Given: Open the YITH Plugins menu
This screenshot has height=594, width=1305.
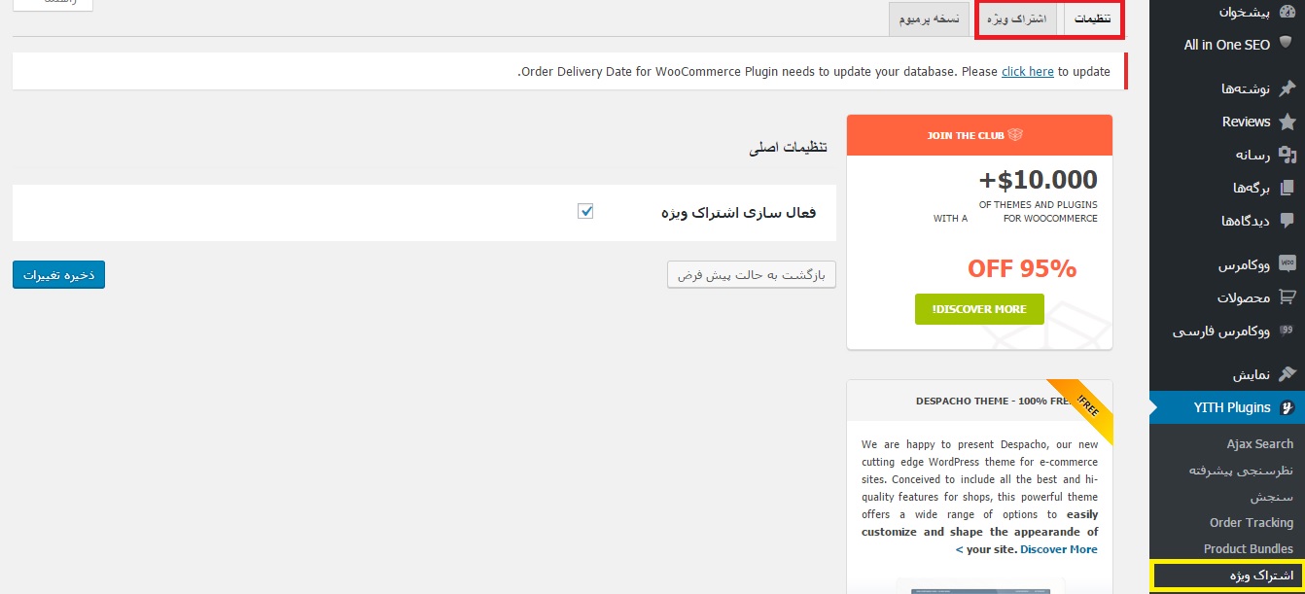Looking at the screenshot, I should pyautogui.click(x=1227, y=407).
